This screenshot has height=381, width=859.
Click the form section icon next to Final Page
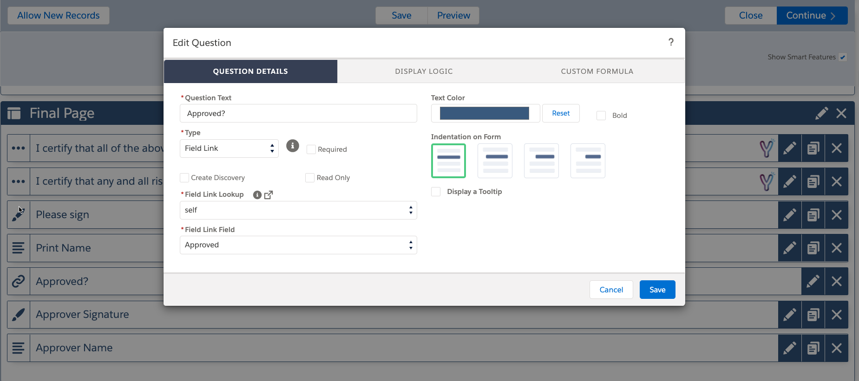(14, 113)
